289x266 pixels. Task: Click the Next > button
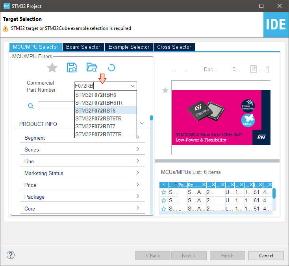click(x=189, y=255)
